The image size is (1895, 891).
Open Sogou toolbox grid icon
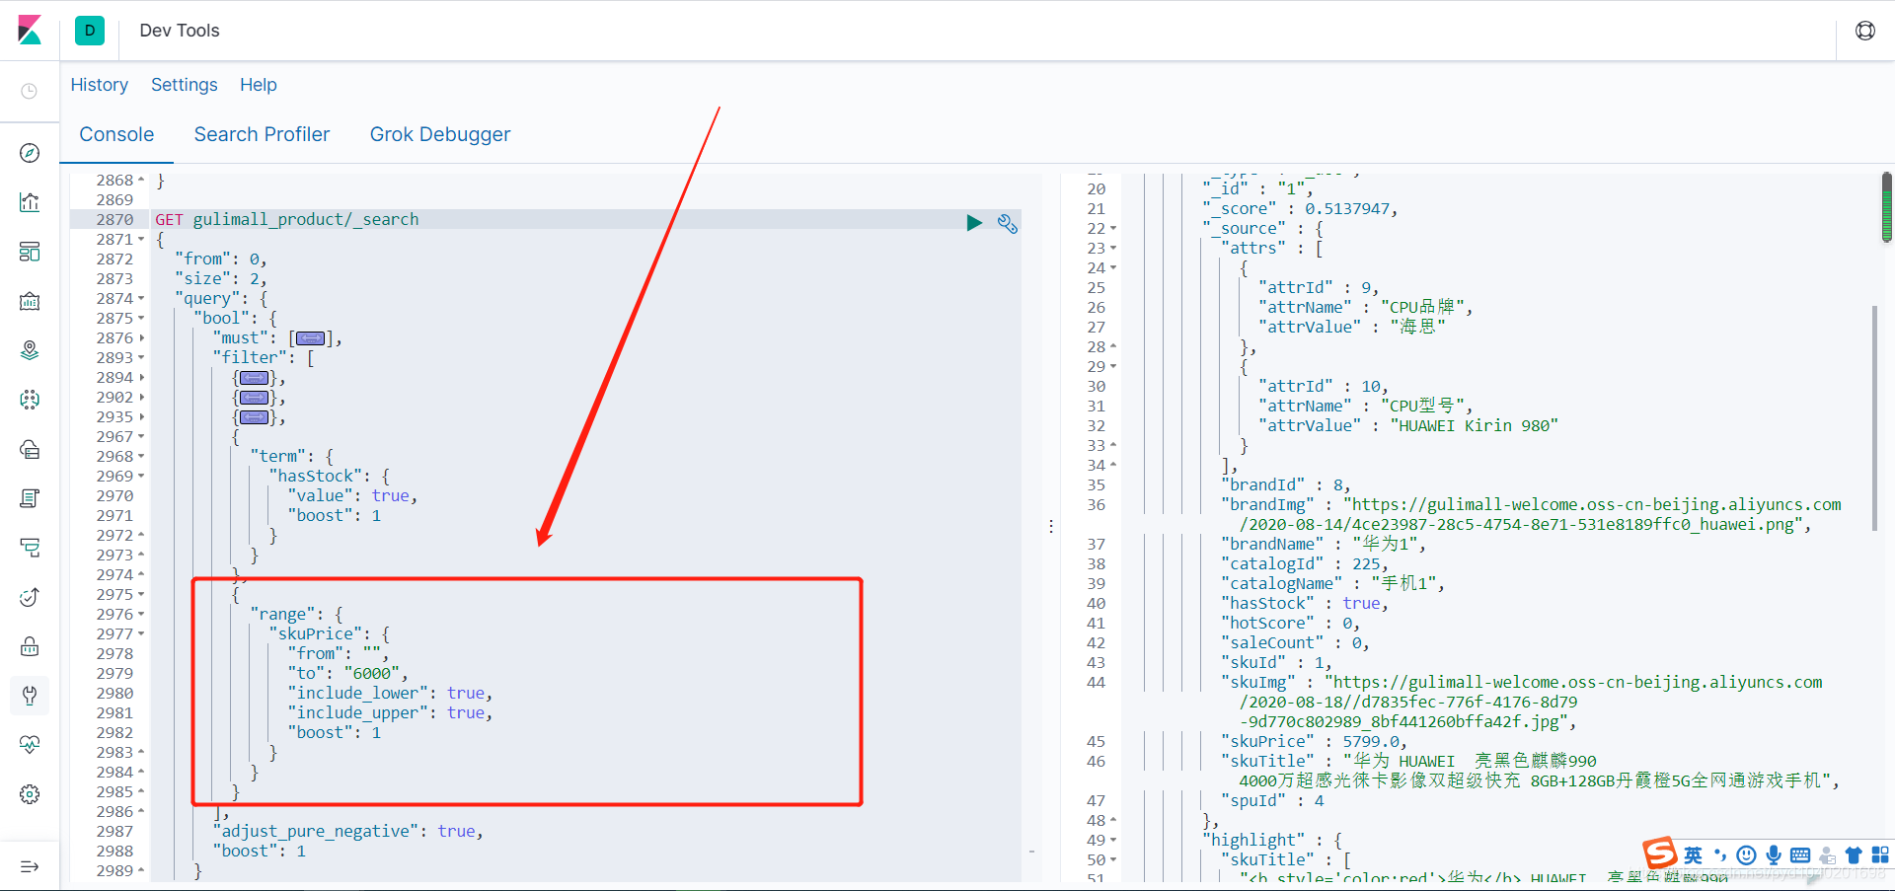(x=1880, y=855)
